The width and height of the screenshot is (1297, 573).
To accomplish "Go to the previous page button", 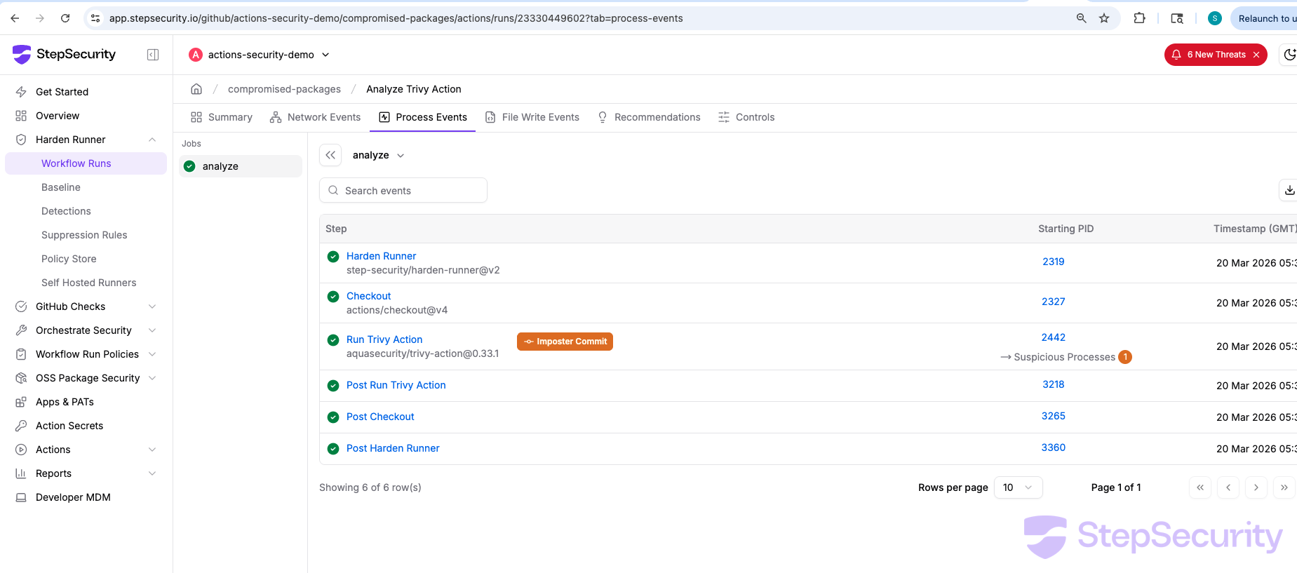I will (1228, 487).
